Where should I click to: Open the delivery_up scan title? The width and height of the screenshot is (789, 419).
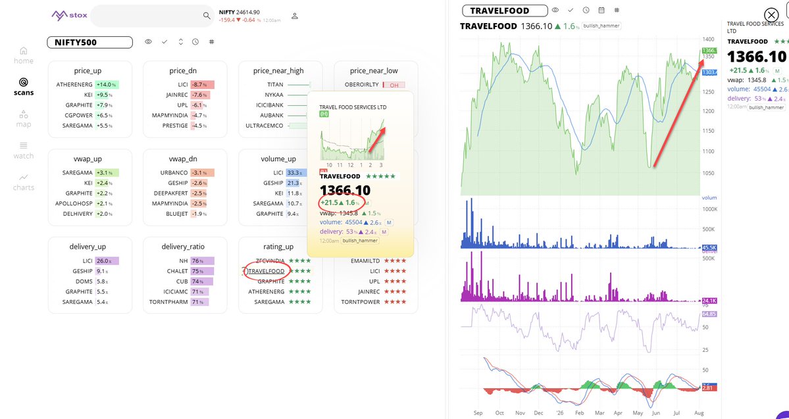coord(88,247)
